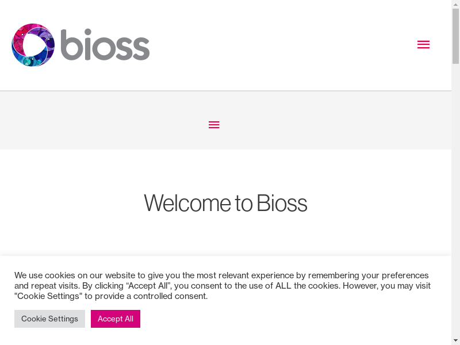The height and width of the screenshot is (345, 460).
Task: Click the Accept All cookies button
Action: [116, 319]
